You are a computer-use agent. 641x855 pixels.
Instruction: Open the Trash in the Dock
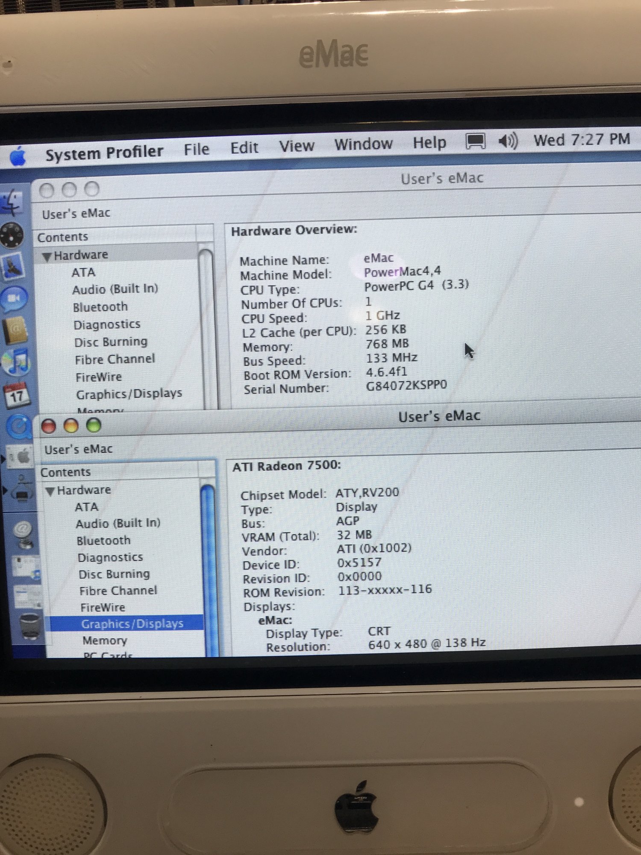(x=30, y=626)
